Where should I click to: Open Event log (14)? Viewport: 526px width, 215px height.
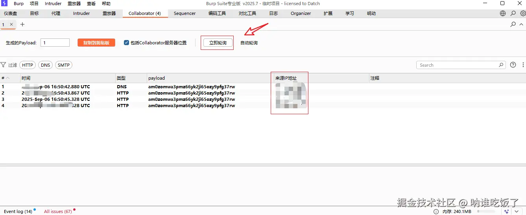pyautogui.click(x=18, y=211)
